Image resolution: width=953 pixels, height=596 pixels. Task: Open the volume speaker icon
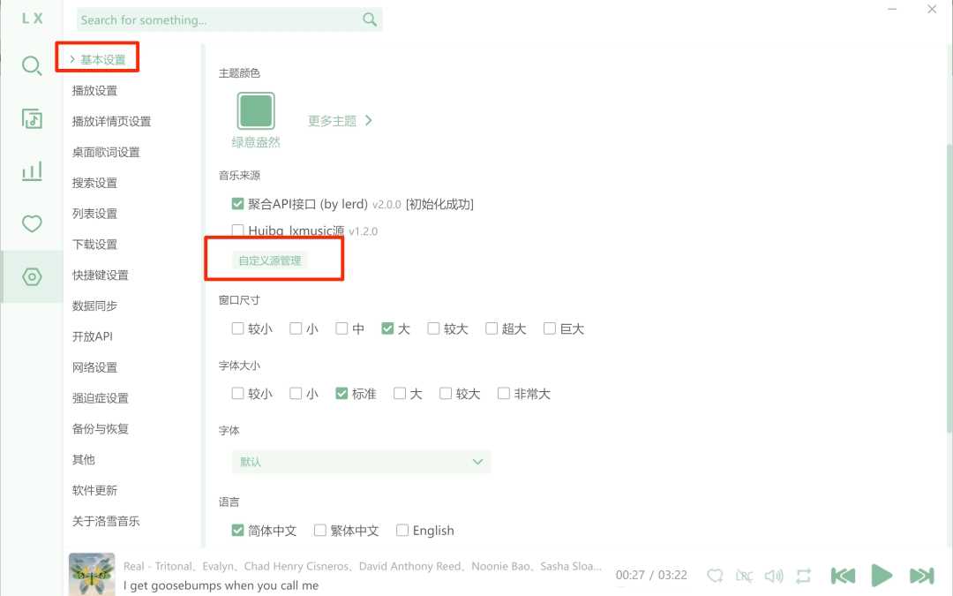[774, 576]
